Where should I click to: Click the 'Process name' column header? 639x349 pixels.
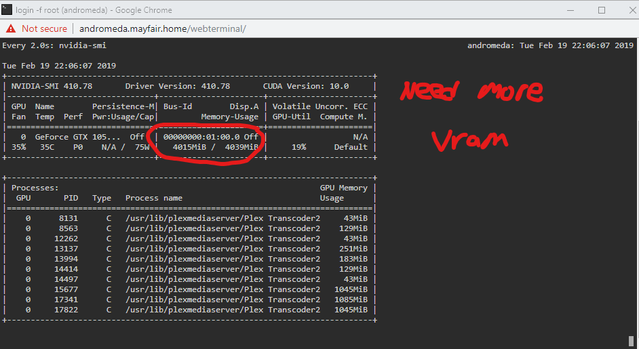pos(153,198)
